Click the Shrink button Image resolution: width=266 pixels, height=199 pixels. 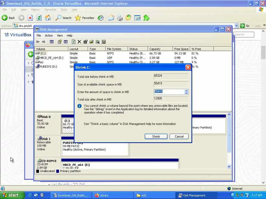(x=156, y=137)
